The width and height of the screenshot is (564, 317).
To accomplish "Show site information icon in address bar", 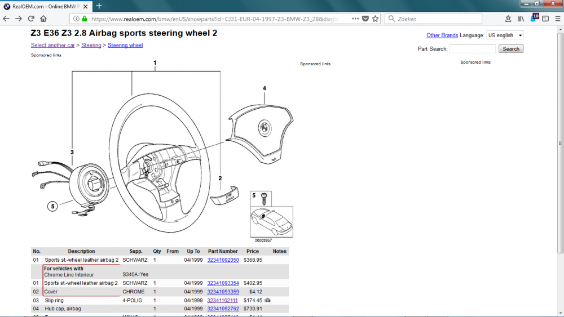I will (76, 19).
